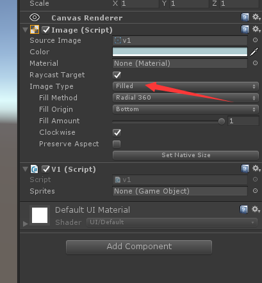Open the Fill Method dropdown
The height and width of the screenshot is (283, 262).
(186, 98)
